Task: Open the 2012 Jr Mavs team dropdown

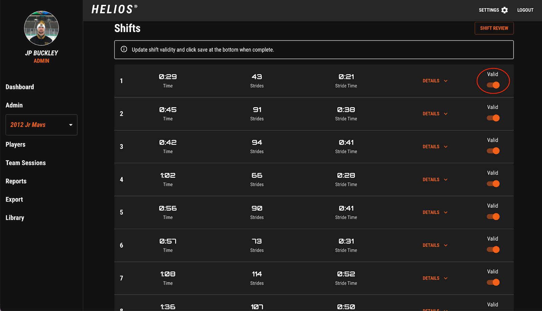Action: coord(41,125)
